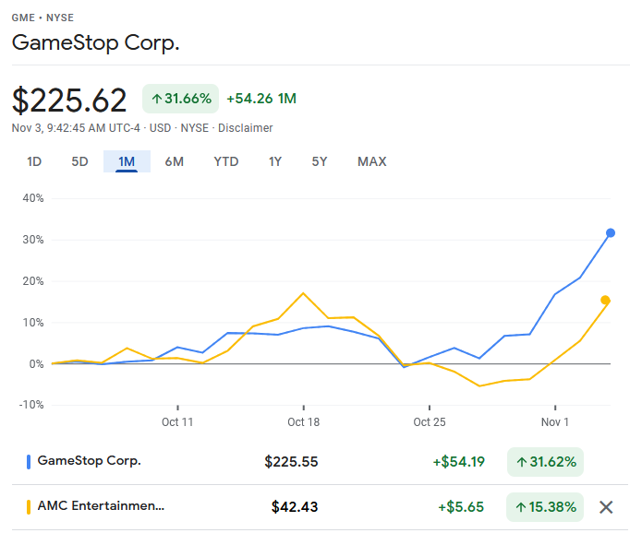Select the 5D time range tab
The width and height of the screenshot is (630, 533).
pos(79,161)
